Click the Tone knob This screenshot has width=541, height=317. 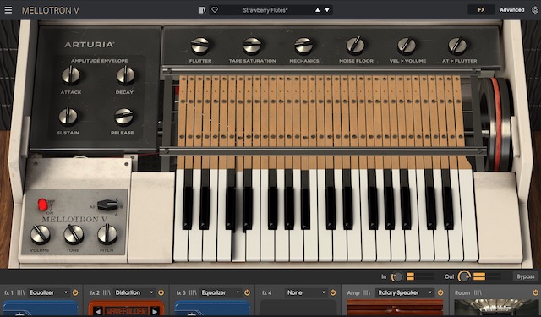(74, 235)
